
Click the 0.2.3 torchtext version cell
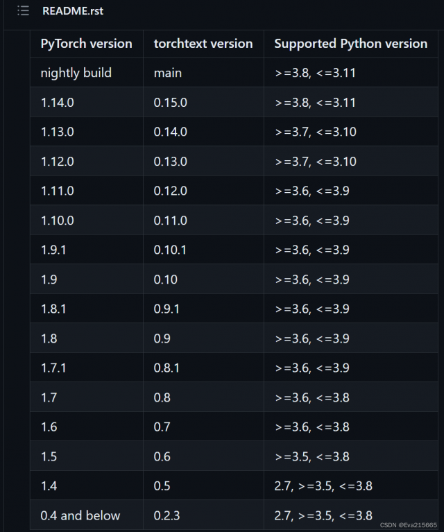coord(166,515)
